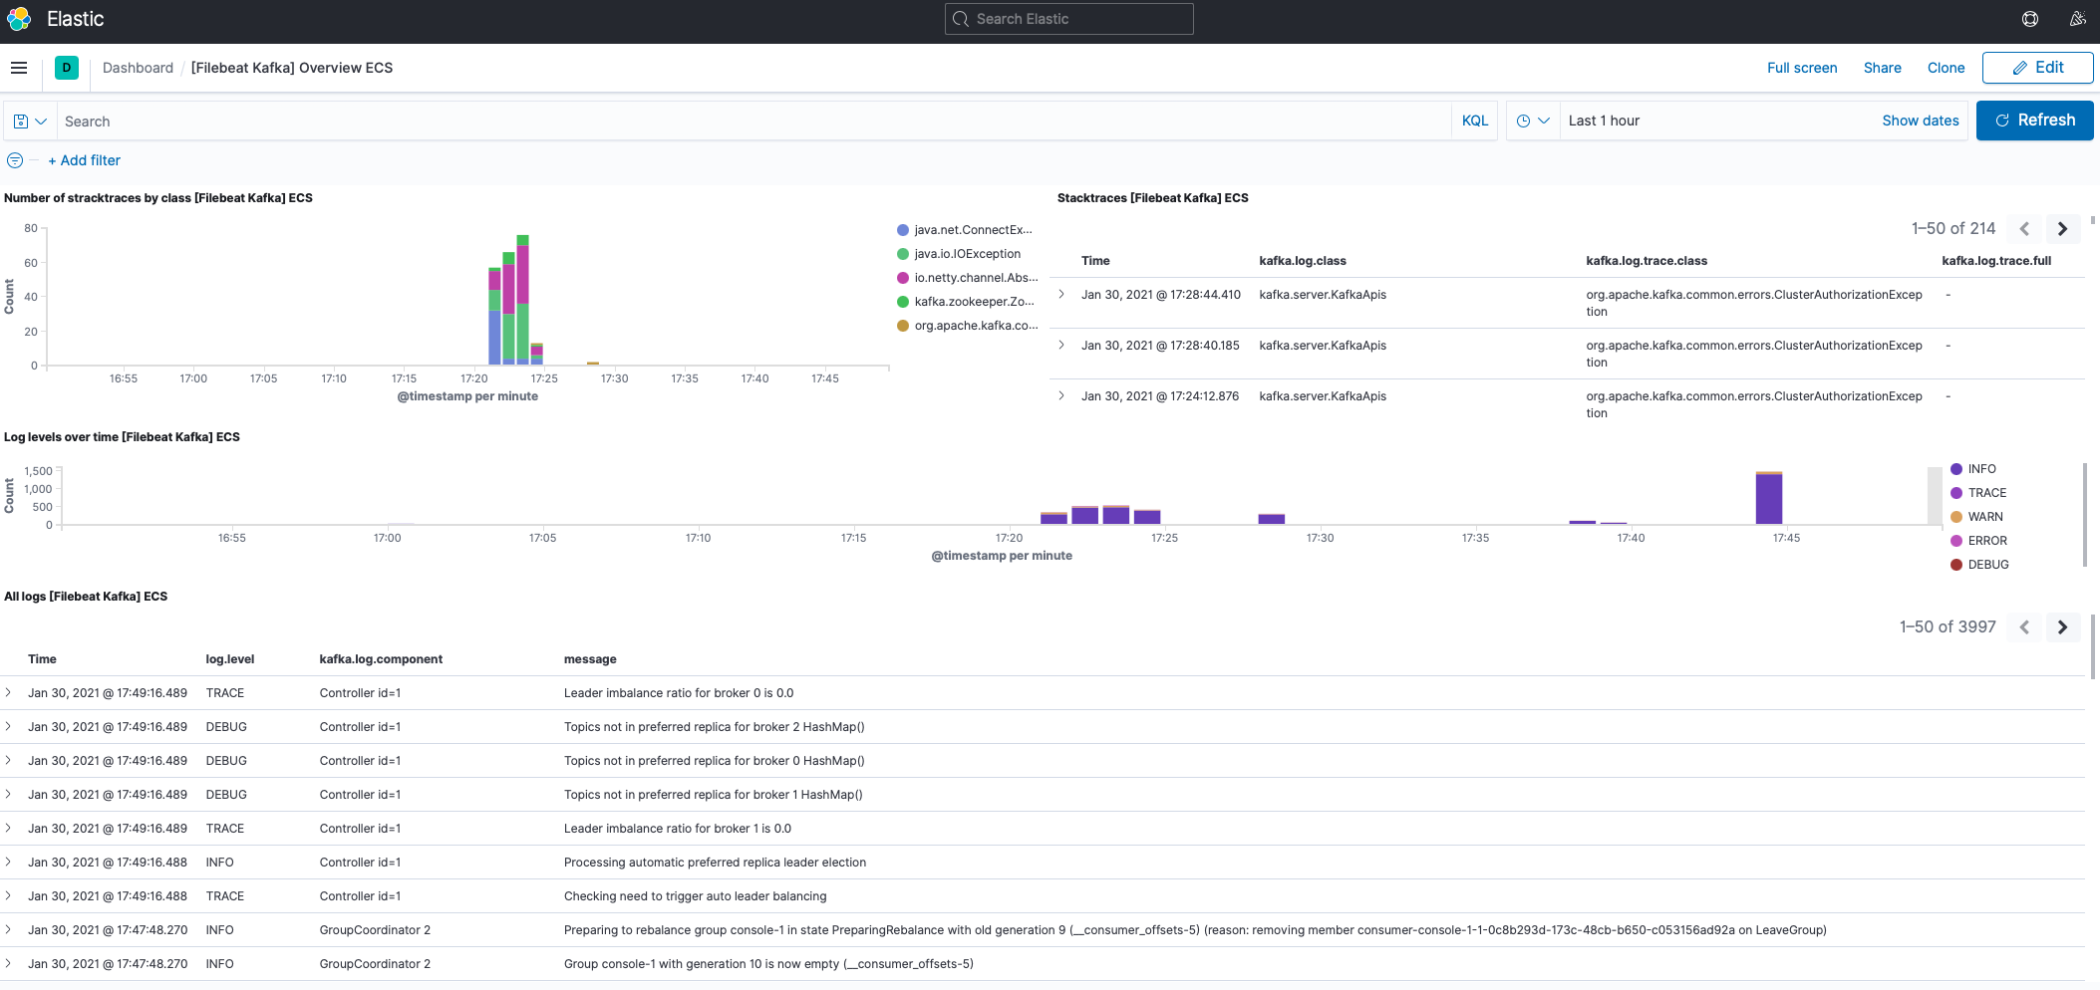Image resolution: width=2100 pixels, height=990 pixels.
Task: Toggle ERROR log level legend entry
Action: [1978, 541]
